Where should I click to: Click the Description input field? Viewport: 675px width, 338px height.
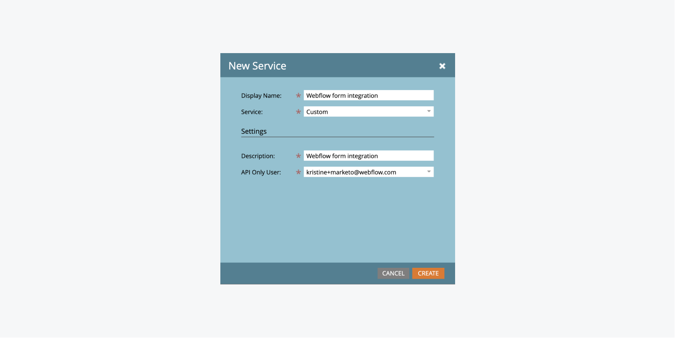pos(369,156)
